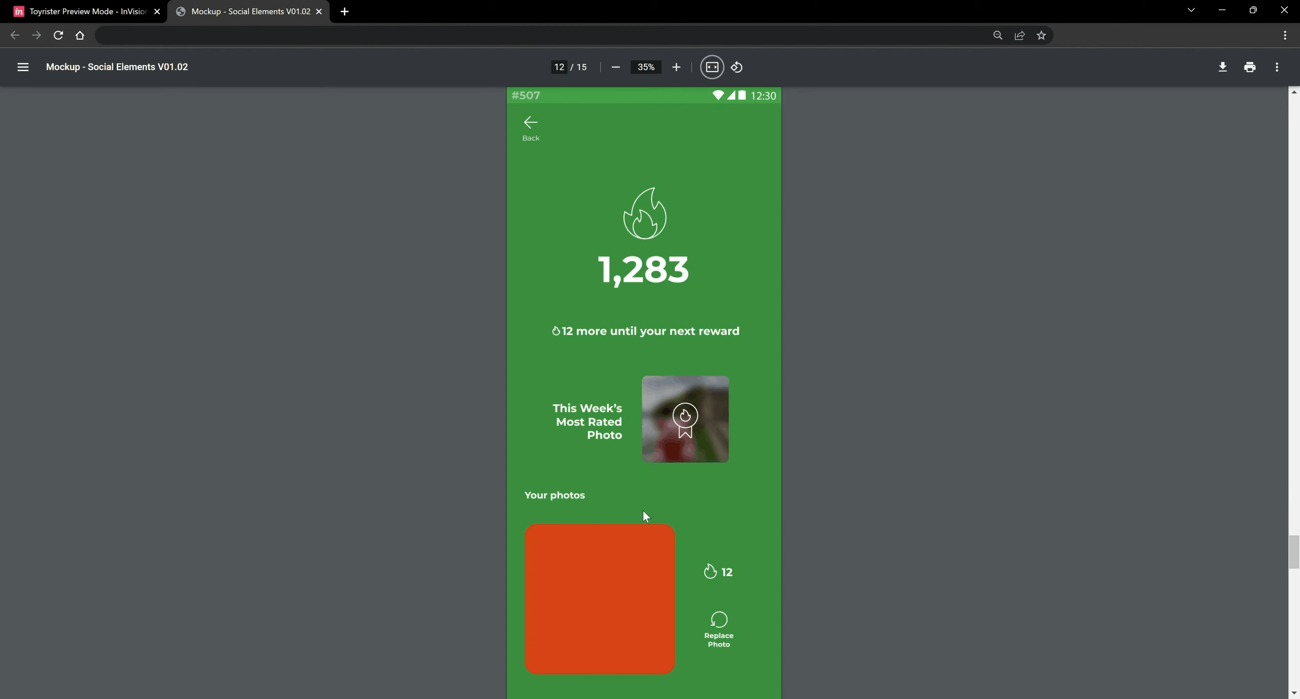Viewport: 1300px width, 699px height.
Task: Reload the current page
Action: (x=58, y=35)
